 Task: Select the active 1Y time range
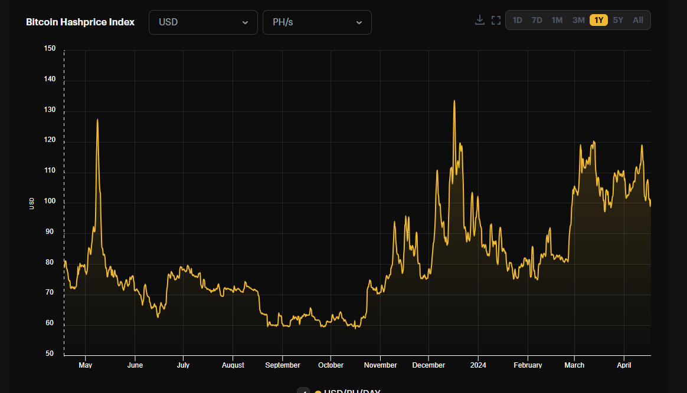(x=598, y=20)
